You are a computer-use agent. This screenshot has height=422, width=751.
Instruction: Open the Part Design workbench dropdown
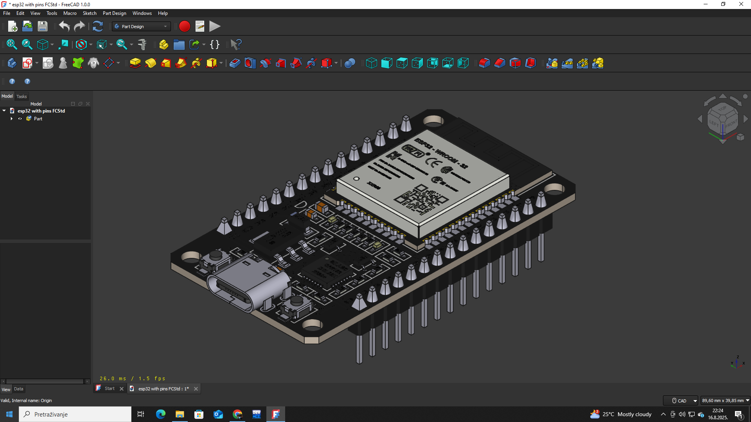click(x=141, y=27)
